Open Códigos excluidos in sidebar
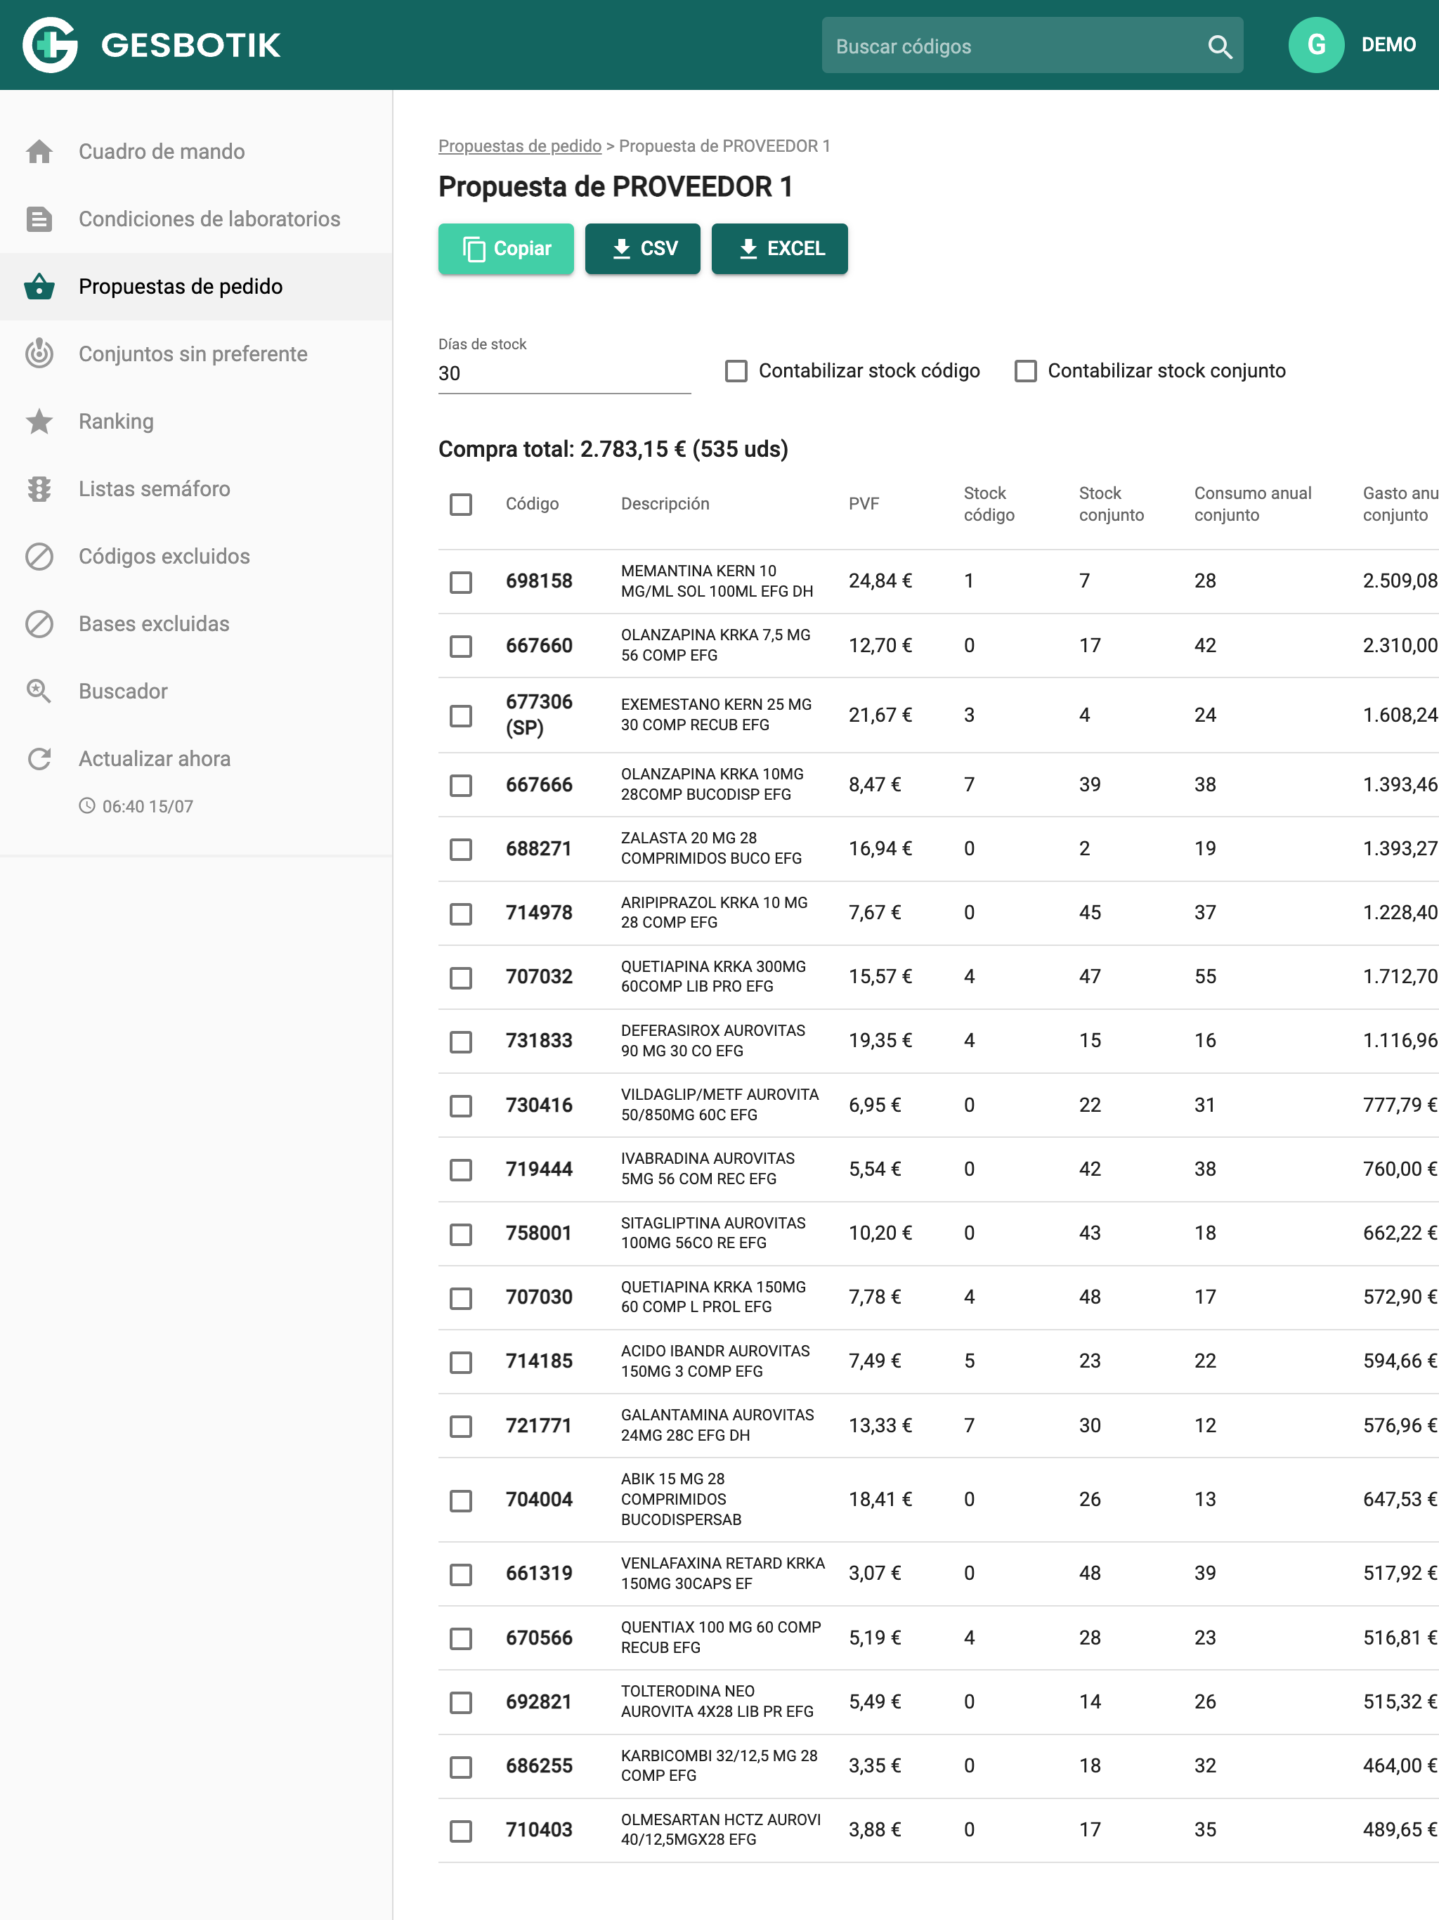The height and width of the screenshot is (1920, 1439). tap(196, 557)
